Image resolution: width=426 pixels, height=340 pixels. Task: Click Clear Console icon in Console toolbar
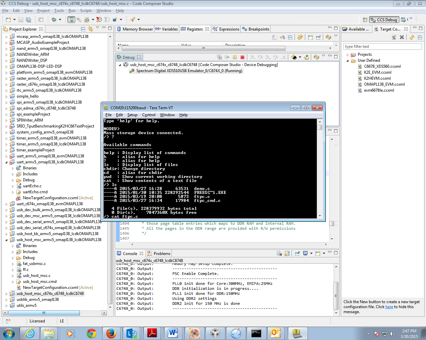280,253
